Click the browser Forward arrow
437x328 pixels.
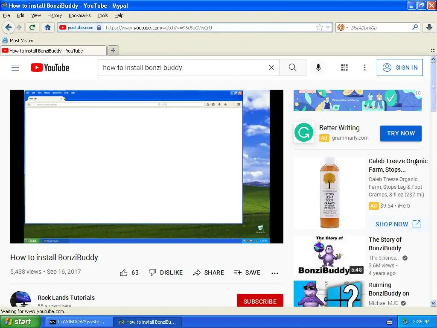(x=19, y=27)
